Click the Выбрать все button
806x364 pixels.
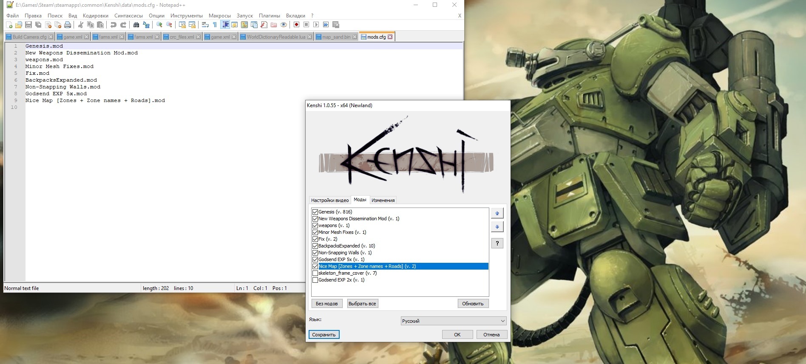(x=362, y=304)
